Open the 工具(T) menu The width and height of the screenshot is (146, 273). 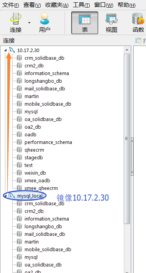coord(81,5)
